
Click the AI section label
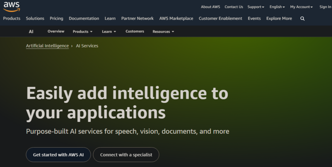coord(31,31)
